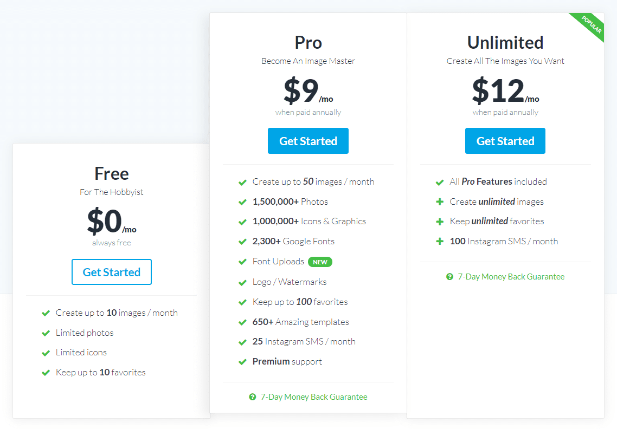Select the Free plan's Get Started button
The height and width of the screenshot is (429, 617).
click(x=111, y=272)
